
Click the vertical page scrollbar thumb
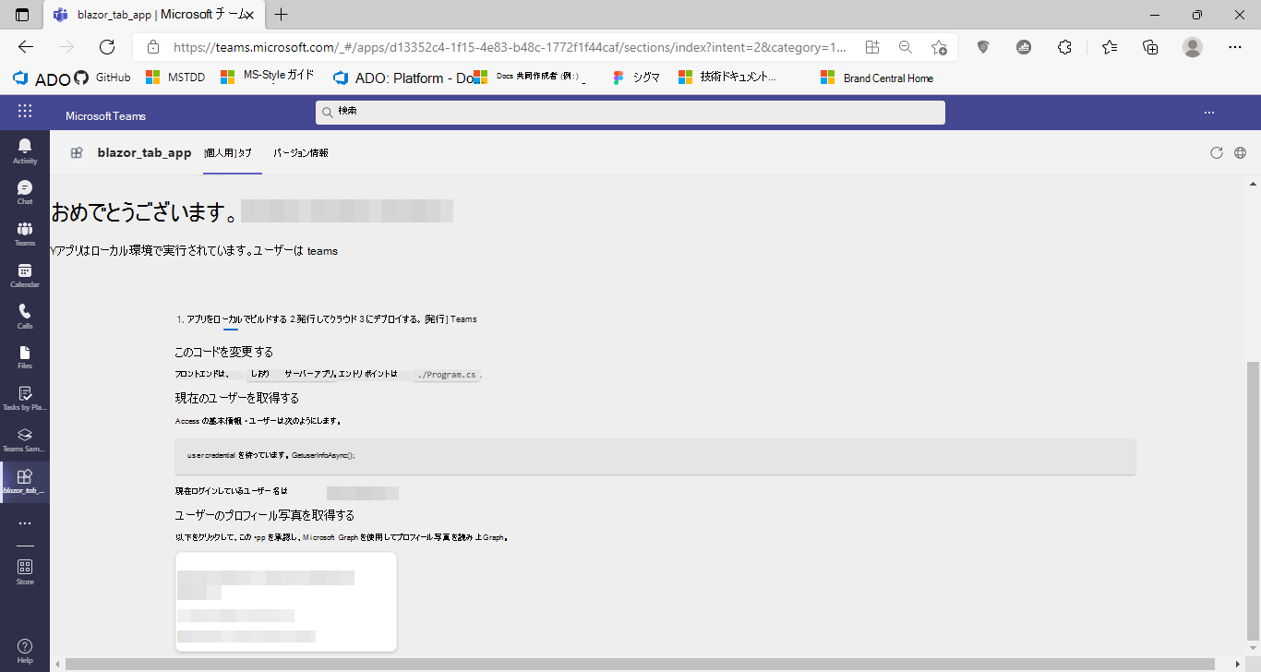[1252, 500]
